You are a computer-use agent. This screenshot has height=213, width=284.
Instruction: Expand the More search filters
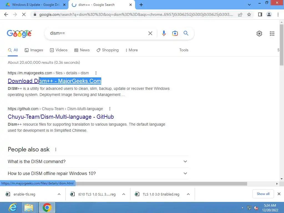click(x=131, y=50)
